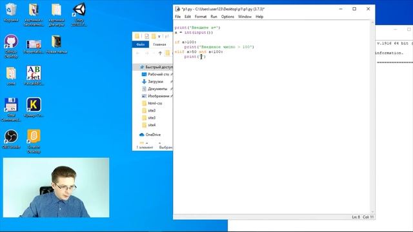Open 'Документы' in the Explorer sidebar

[157, 89]
